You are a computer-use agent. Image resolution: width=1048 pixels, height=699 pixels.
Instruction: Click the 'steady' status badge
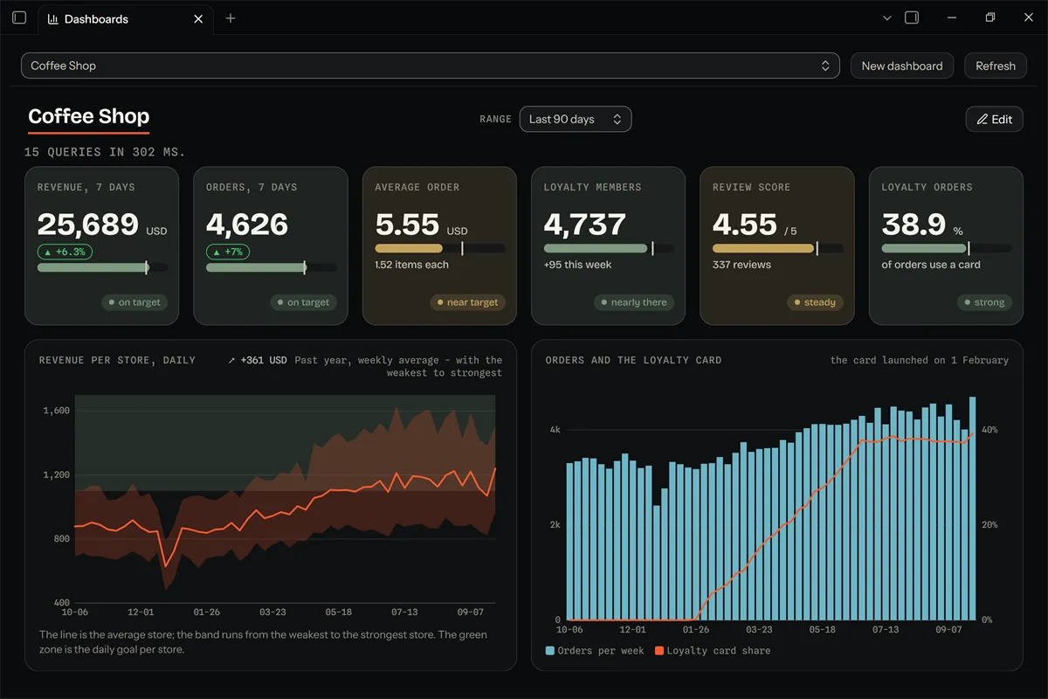tap(814, 302)
